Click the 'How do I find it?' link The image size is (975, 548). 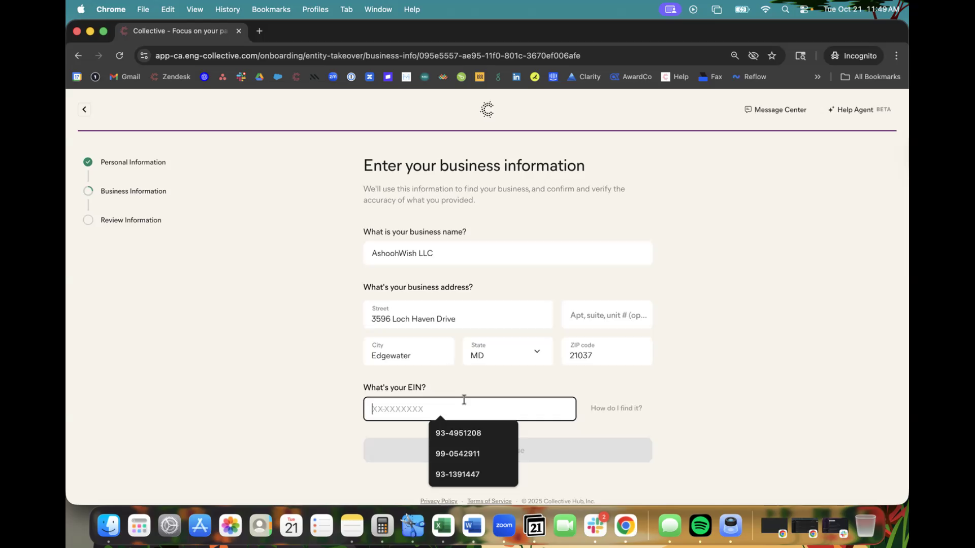pos(616,408)
